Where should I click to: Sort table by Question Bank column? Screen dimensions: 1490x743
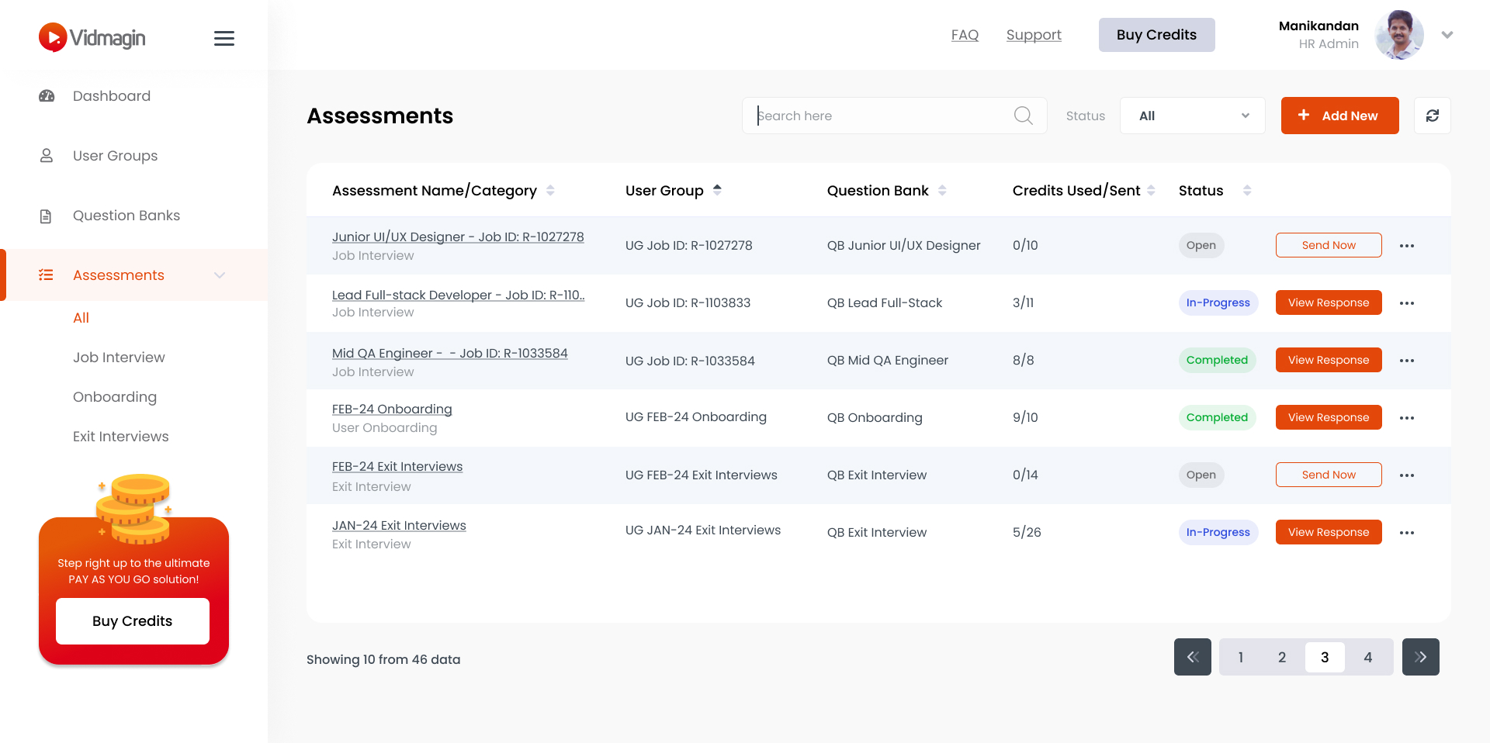(942, 190)
